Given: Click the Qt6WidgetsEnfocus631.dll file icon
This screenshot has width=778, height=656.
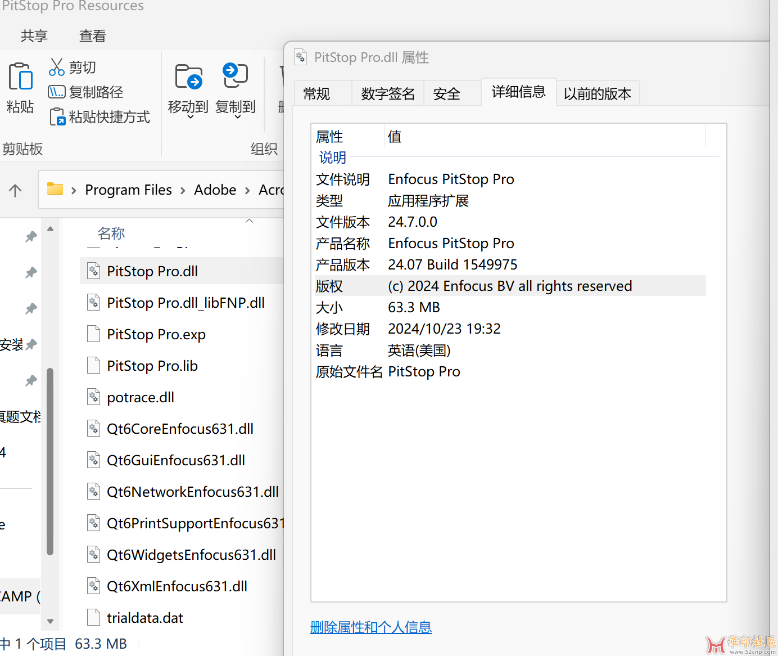Looking at the screenshot, I should pos(94,555).
